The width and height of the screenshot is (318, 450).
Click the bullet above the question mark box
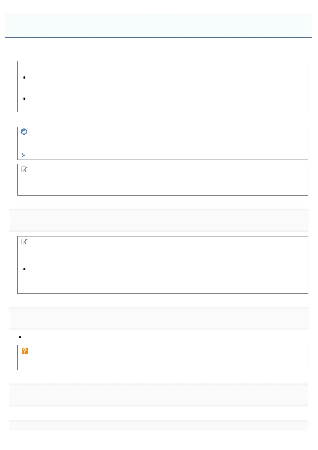(x=20, y=337)
